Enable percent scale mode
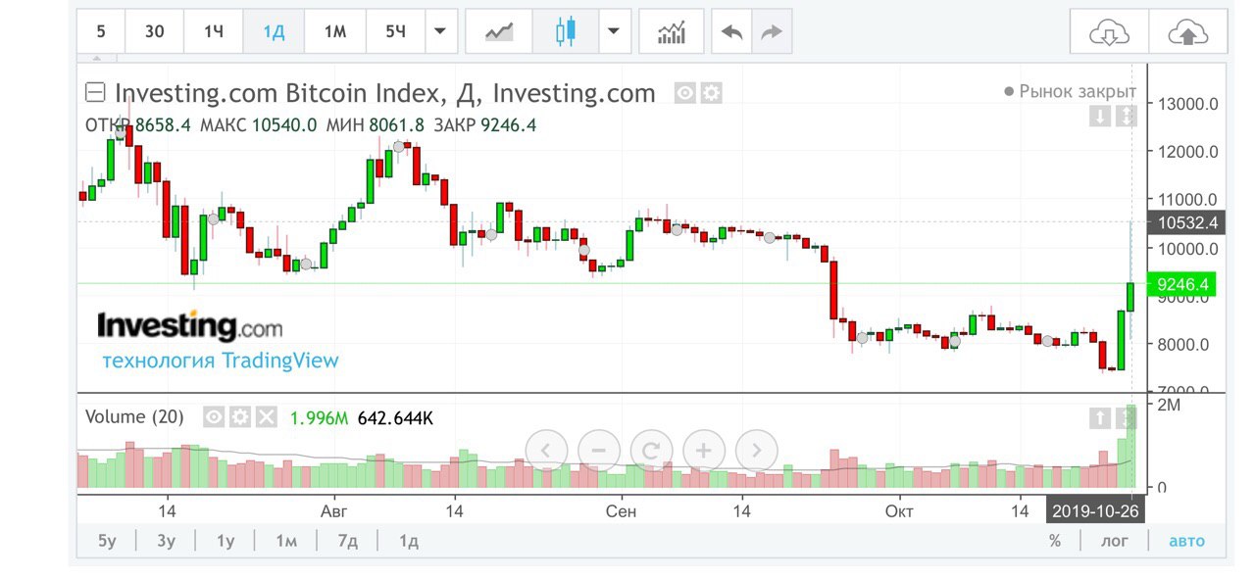This screenshot has width=1255, height=579. [1055, 541]
